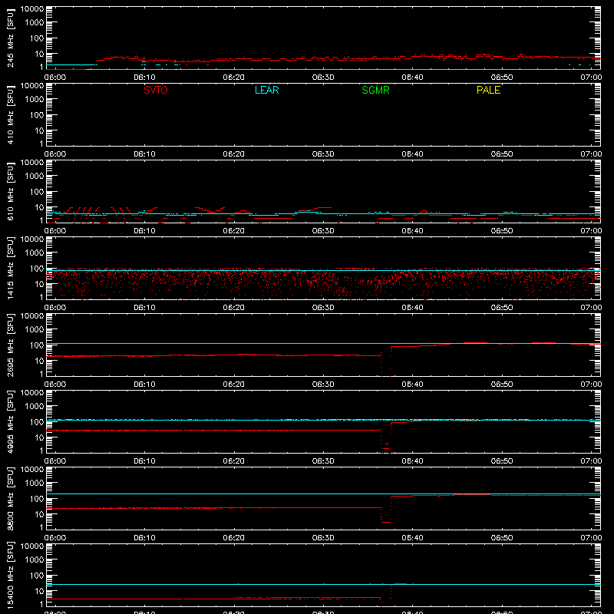
Task: Click the 06:40 tick of the 8800 MHz panel
Action: pos(412,538)
